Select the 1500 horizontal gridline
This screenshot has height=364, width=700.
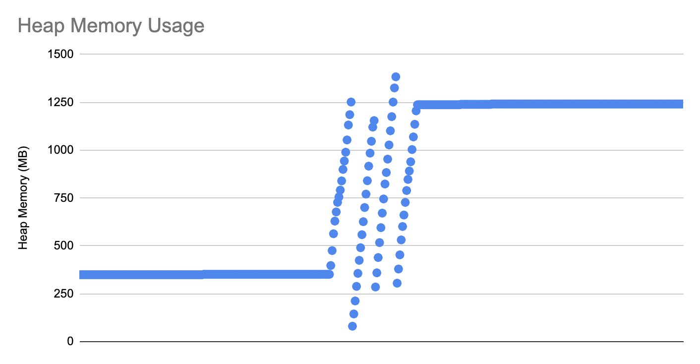click(x=382, y=54)
